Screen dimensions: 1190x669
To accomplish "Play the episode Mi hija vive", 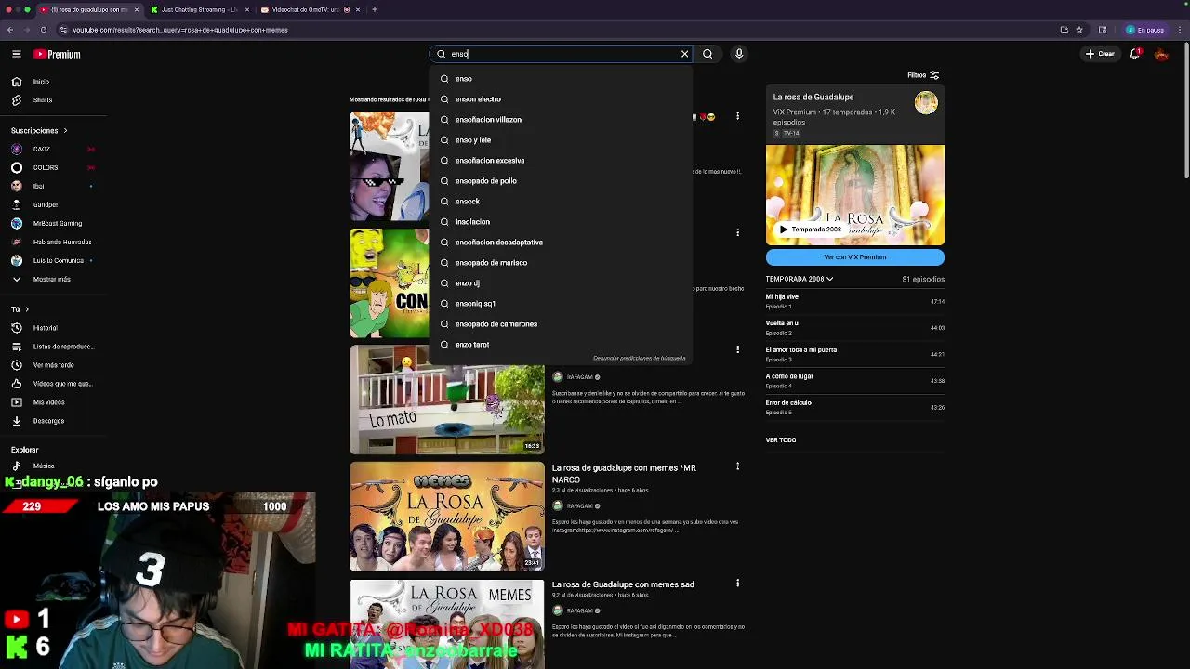I will (854, 301).
